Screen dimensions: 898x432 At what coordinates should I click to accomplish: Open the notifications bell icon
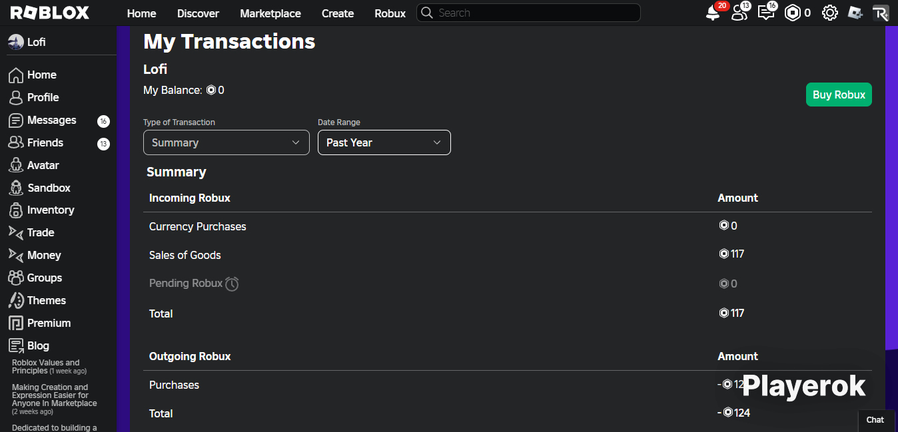pyautogui.click(x=713, y=13)
